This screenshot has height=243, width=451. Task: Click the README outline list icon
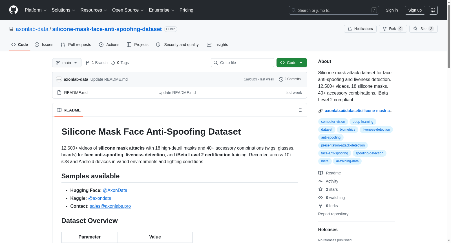(300, 110)
